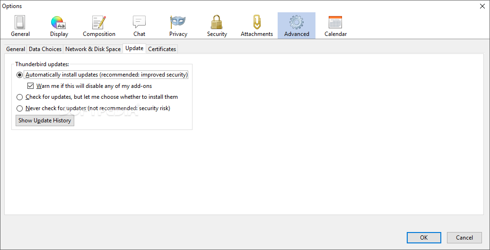The width and height of the screenshot is (490, 250).
Task: Open the Chat options category
Action: click(139, 26)
